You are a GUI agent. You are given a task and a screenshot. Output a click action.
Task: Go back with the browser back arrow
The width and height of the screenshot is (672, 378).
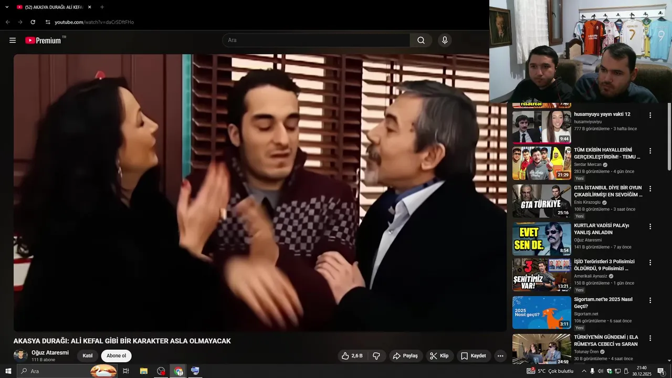(x=7, y=22)
